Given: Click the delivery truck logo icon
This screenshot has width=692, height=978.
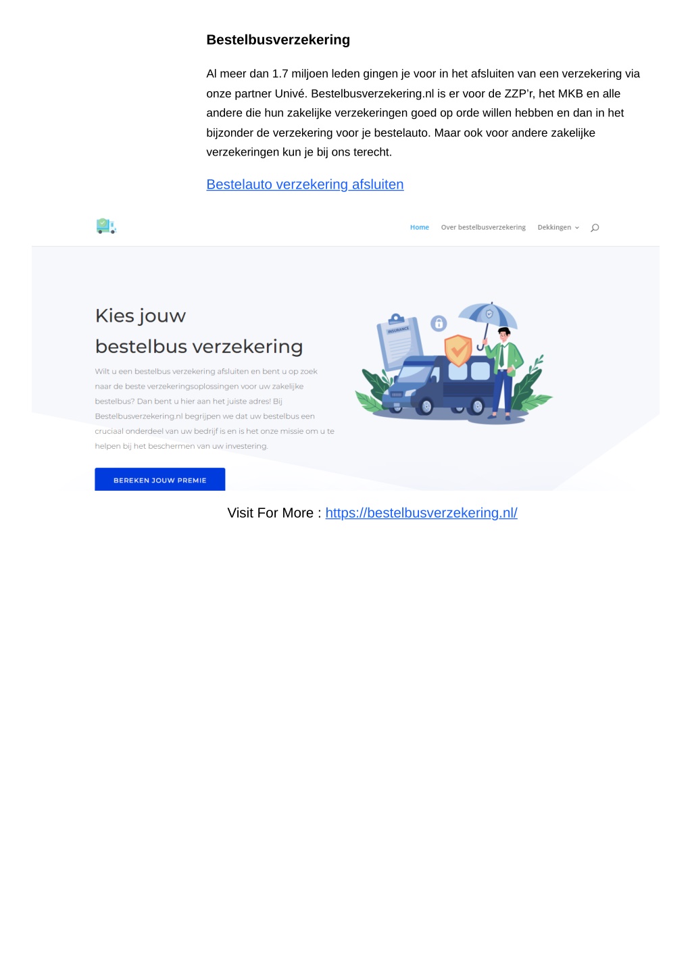Looking at the screenshot, I should coord(106,226).
